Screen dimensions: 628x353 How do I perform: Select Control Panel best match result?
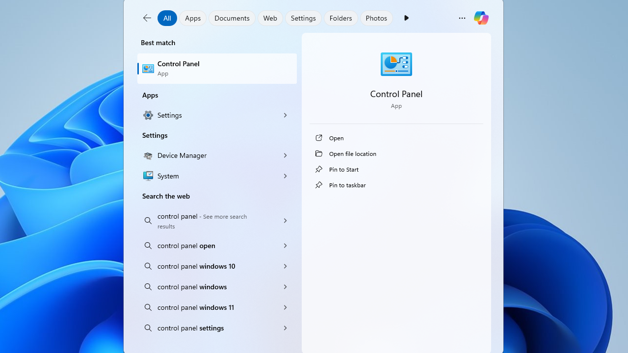pyautogui.click(x=217, y=69)
